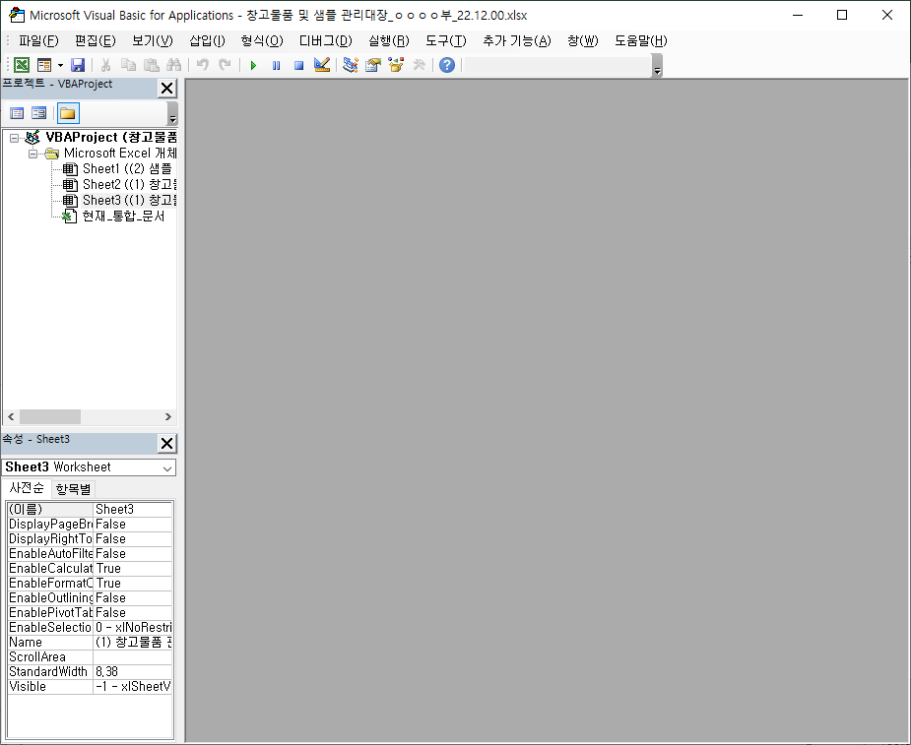The height and width of the screenshot is (745, 911).
Task: Open VBA Help question mark icon
Action: click(x=447, y=65)
